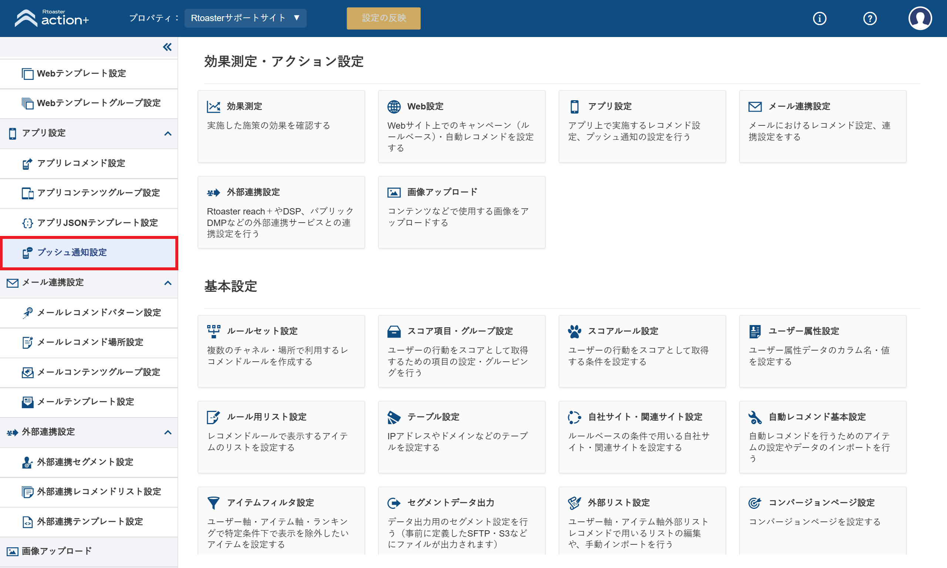947x568 pixels.
Task: Collapse the 外部連携設定 sidebar section chevron
Action: 168,432
